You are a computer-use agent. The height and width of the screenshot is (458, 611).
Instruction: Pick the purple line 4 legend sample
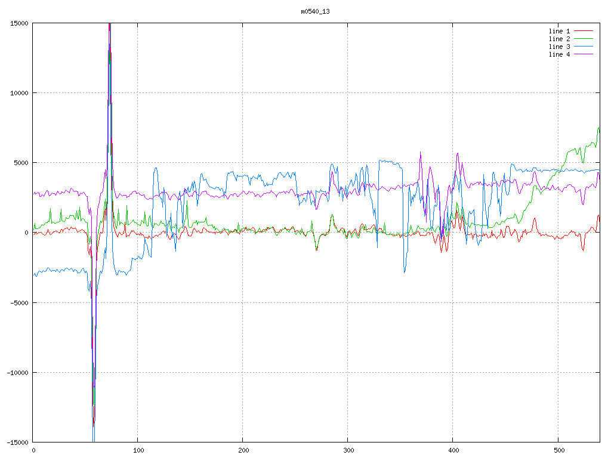coord(584,54)
